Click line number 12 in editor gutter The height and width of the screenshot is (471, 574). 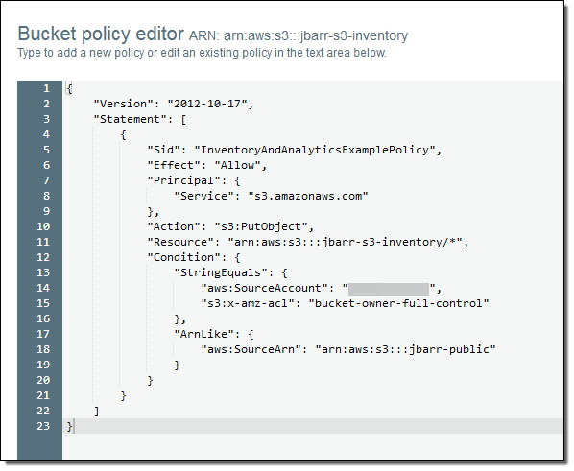pyautogui.click(x=43, y=257)
